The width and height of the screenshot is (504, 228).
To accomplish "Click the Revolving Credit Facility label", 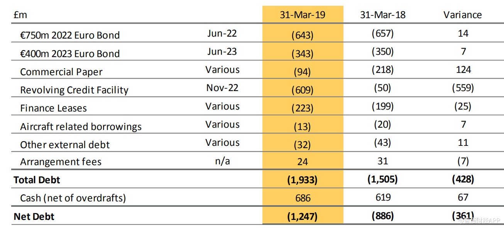I will pyautogui.click(x=74, y=90).
